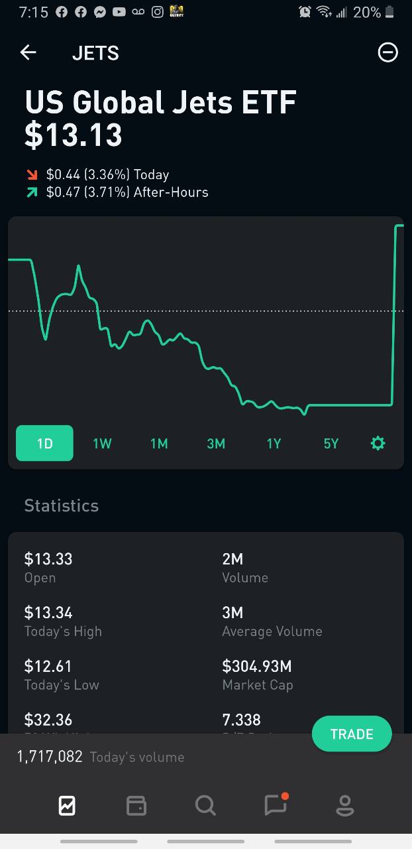Show the 5Y price history
The width and height of the screenshot is (412, 849).
[x=331, y=444]
